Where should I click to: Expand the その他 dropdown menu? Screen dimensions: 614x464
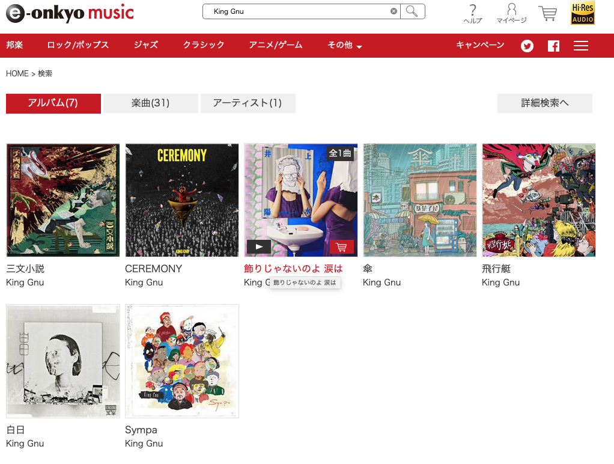click(345, 45)
